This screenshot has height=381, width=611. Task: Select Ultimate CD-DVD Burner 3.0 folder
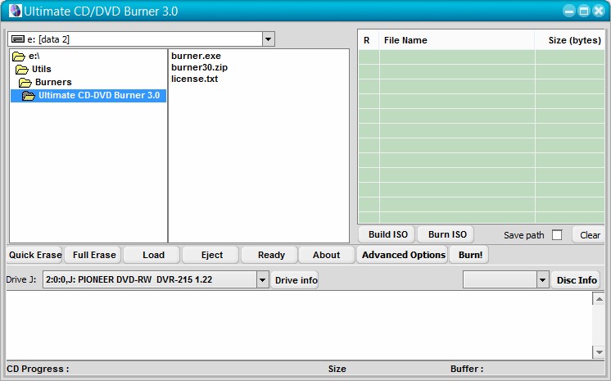point(99,96)
